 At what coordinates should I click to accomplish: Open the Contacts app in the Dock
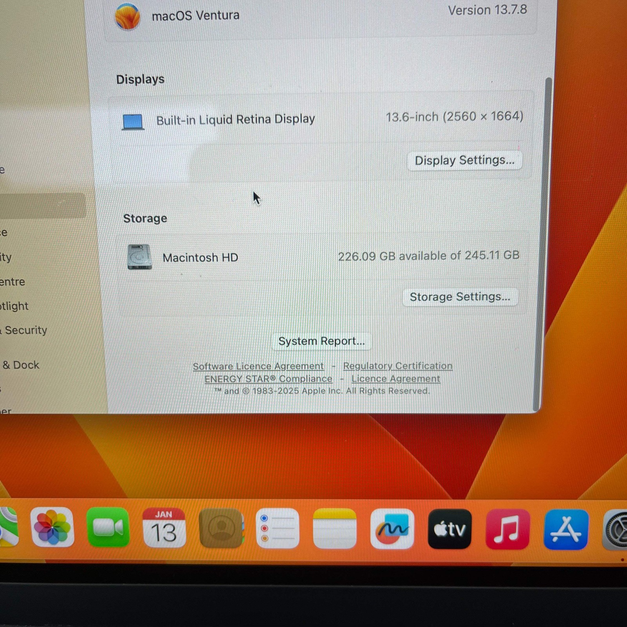[x=221, y=528]
